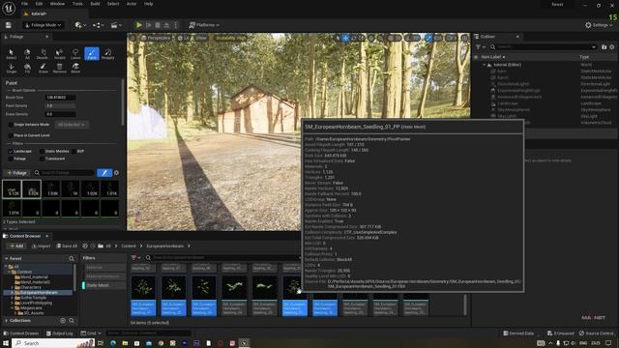Open the Perspective viewport dropdown

(156, 38)
